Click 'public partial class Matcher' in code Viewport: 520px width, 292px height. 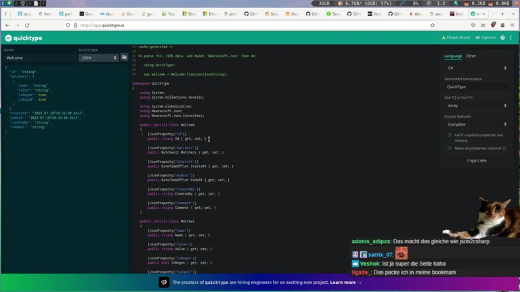[167, 221]
